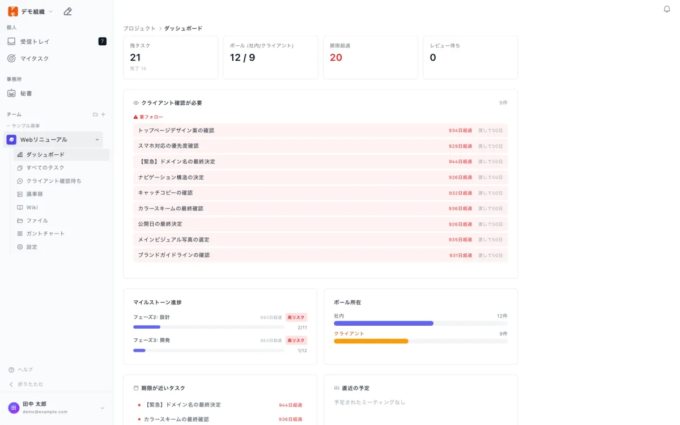
Task: Open ブランドガイドラインの確認 row
Action: [x=321, y=256]
